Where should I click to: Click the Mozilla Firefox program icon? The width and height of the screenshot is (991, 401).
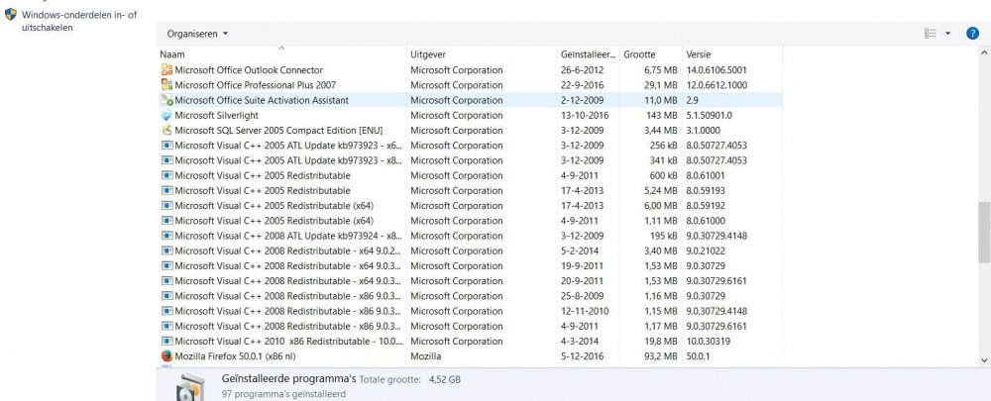click(x=166, y=355)
